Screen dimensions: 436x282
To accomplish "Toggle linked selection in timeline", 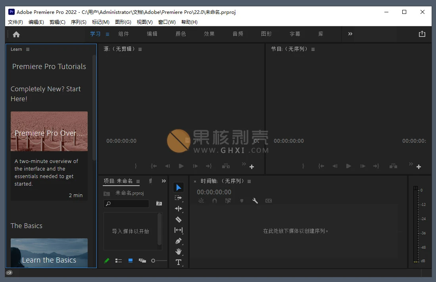I will point(228,201).
